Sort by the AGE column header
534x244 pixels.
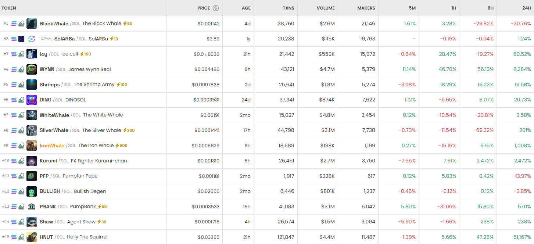[x=246, y=8]
